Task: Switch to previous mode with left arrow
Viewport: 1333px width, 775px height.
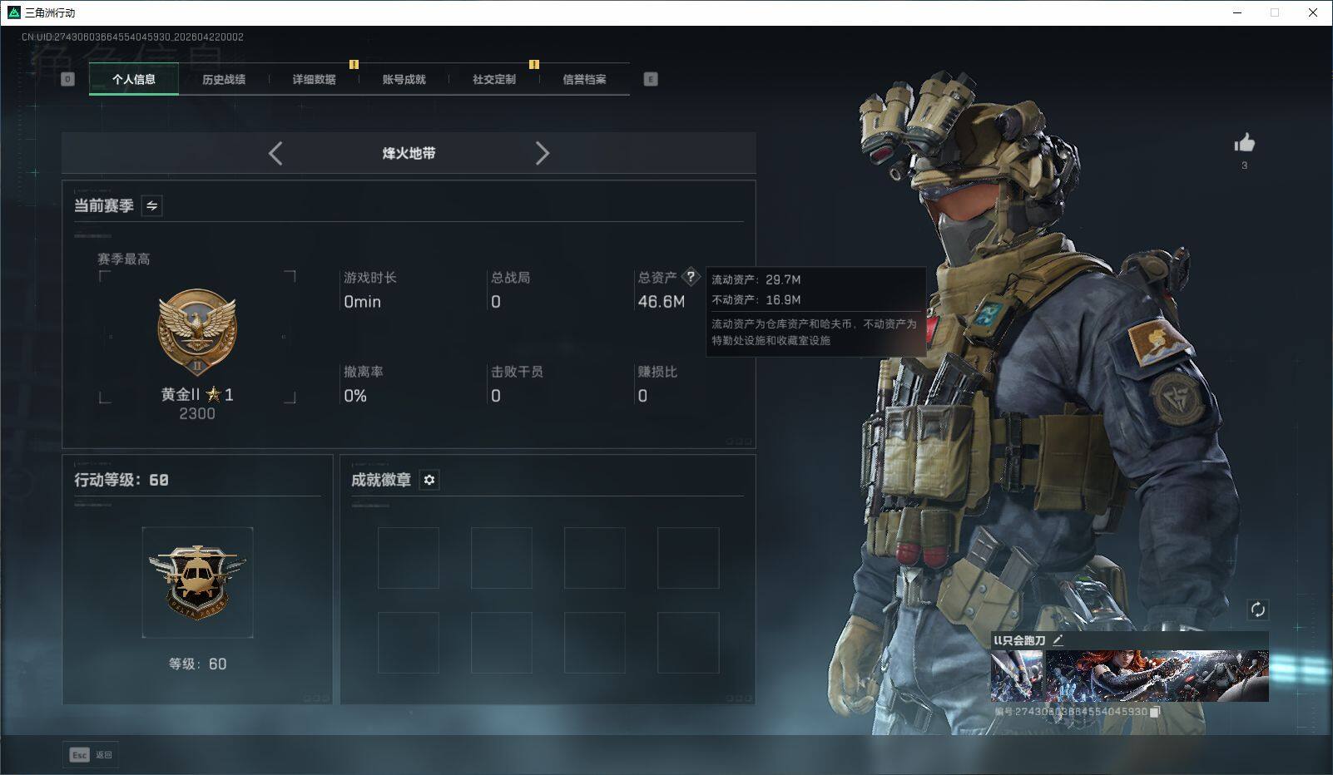Action: pos(275,153)
